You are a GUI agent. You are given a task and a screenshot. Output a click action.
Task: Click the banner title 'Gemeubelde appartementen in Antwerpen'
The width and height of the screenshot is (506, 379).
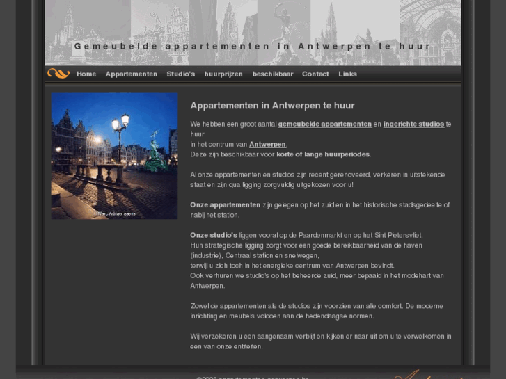coord(252,47)
